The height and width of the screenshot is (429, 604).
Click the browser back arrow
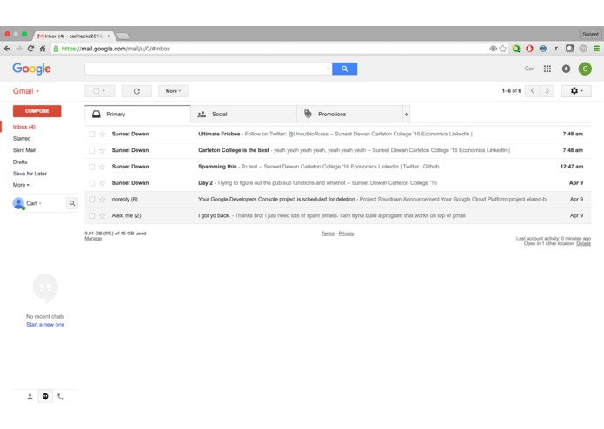click(x=7, y=49)
